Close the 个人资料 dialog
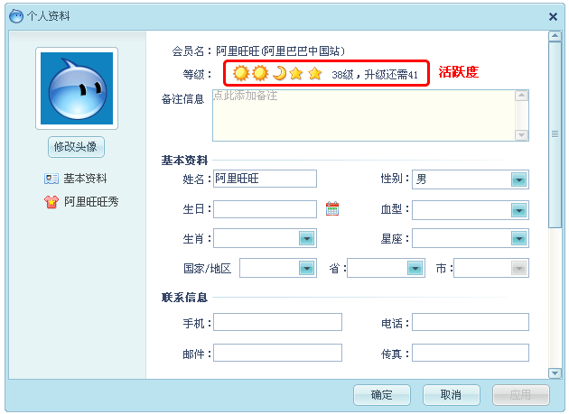 point(553,16)
